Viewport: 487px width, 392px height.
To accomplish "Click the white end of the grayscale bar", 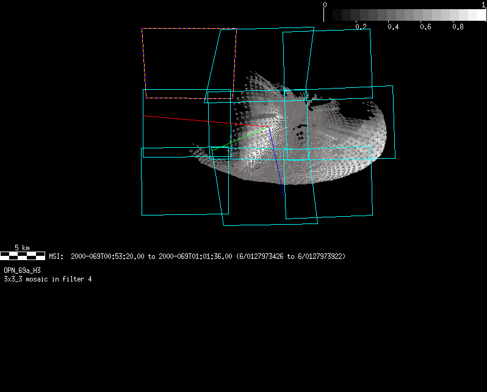I will click(478, 15).
